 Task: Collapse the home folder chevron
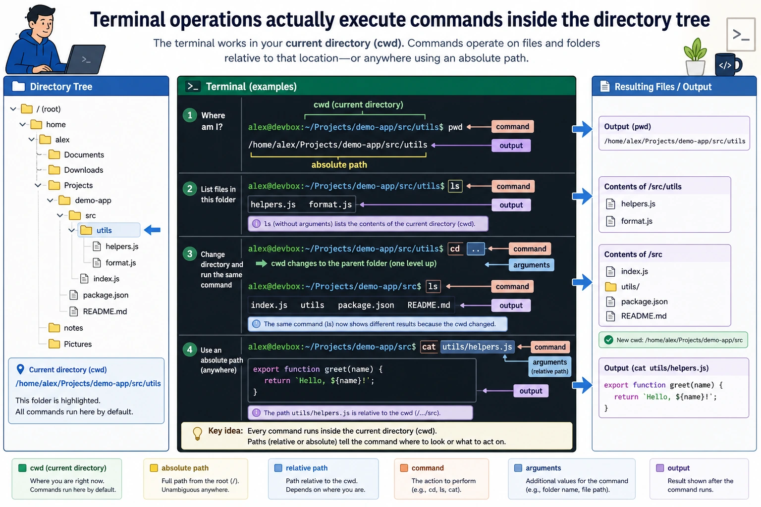[x=22, y=124]
